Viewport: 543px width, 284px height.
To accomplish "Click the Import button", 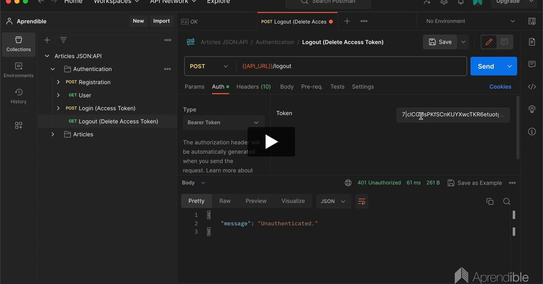I will point(162,21).
